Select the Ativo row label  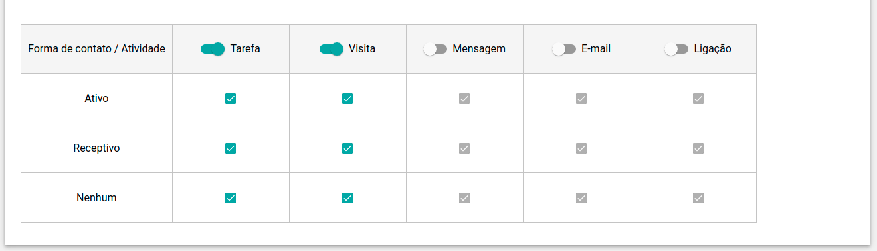[x=96, y=99]
